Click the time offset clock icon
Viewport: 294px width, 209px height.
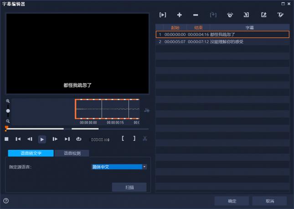click(x=230, y=15)
